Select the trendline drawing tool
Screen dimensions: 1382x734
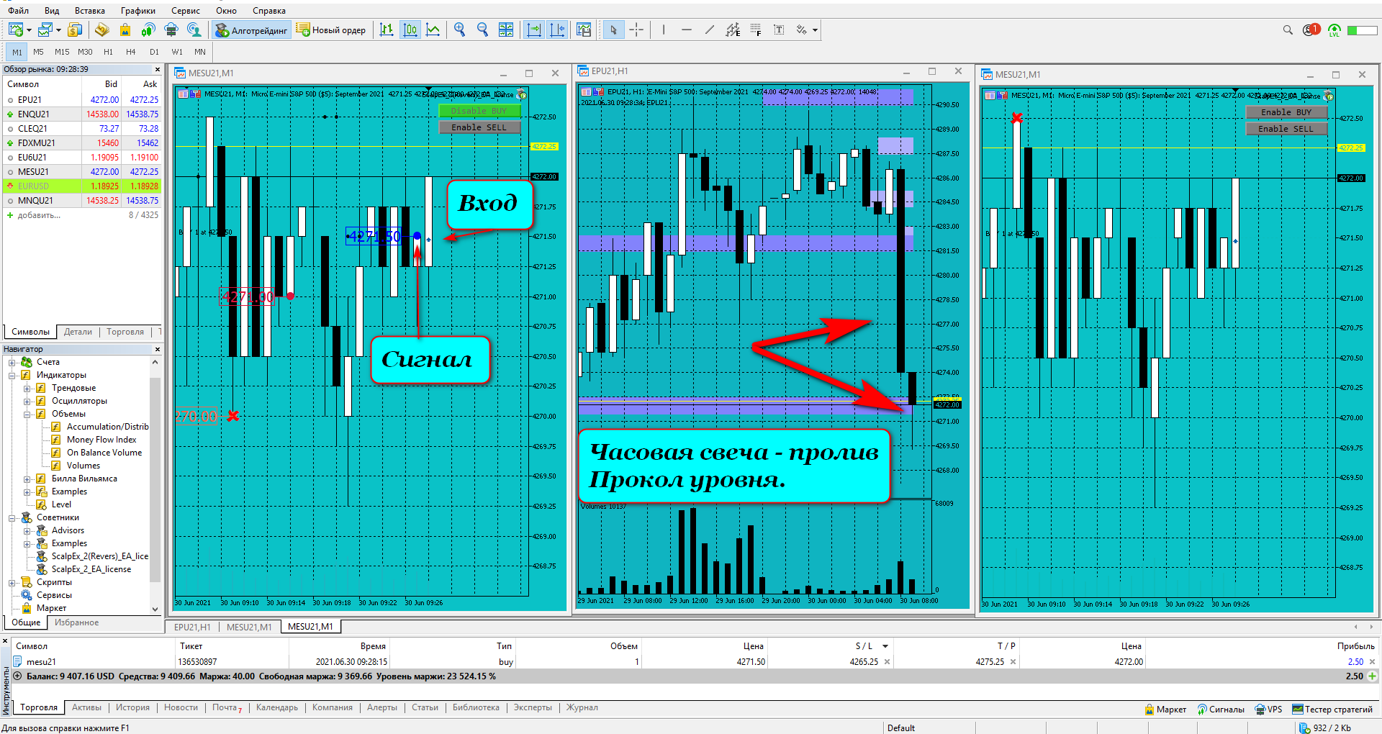pyautogui.click(x=710, y=30)
